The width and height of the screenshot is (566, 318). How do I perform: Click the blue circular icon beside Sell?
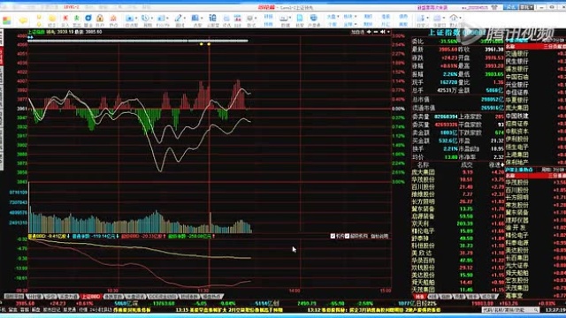[x=88, y=18]
